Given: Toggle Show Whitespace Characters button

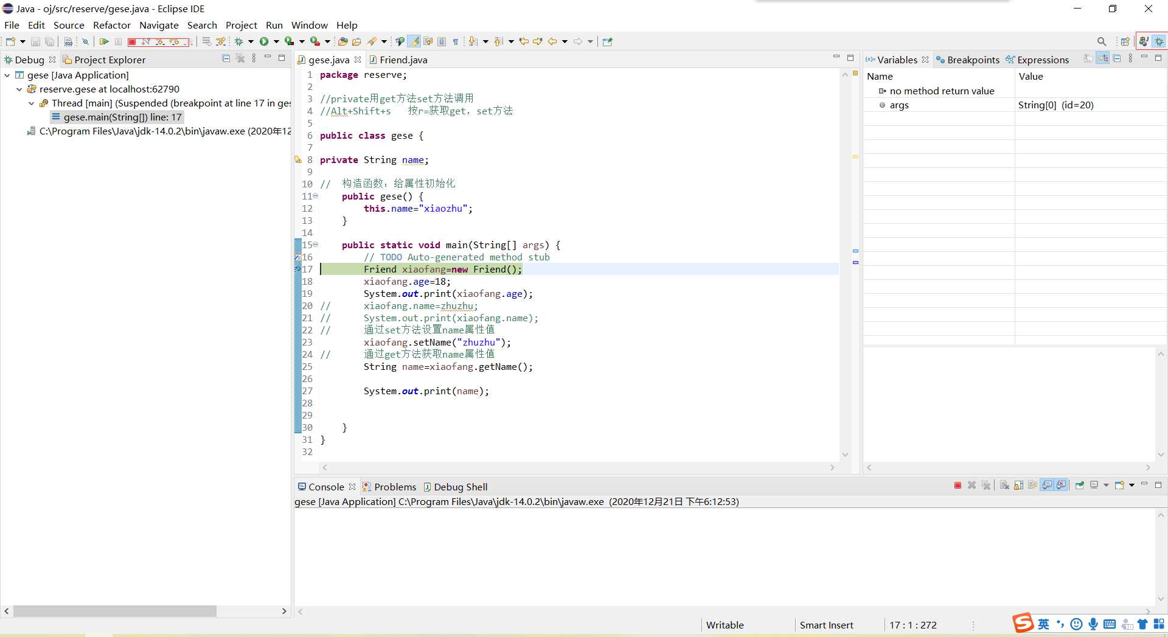Looking at the screenshot, I should click(456, 41).
